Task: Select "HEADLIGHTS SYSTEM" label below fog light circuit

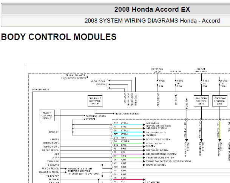Action: 127,114
